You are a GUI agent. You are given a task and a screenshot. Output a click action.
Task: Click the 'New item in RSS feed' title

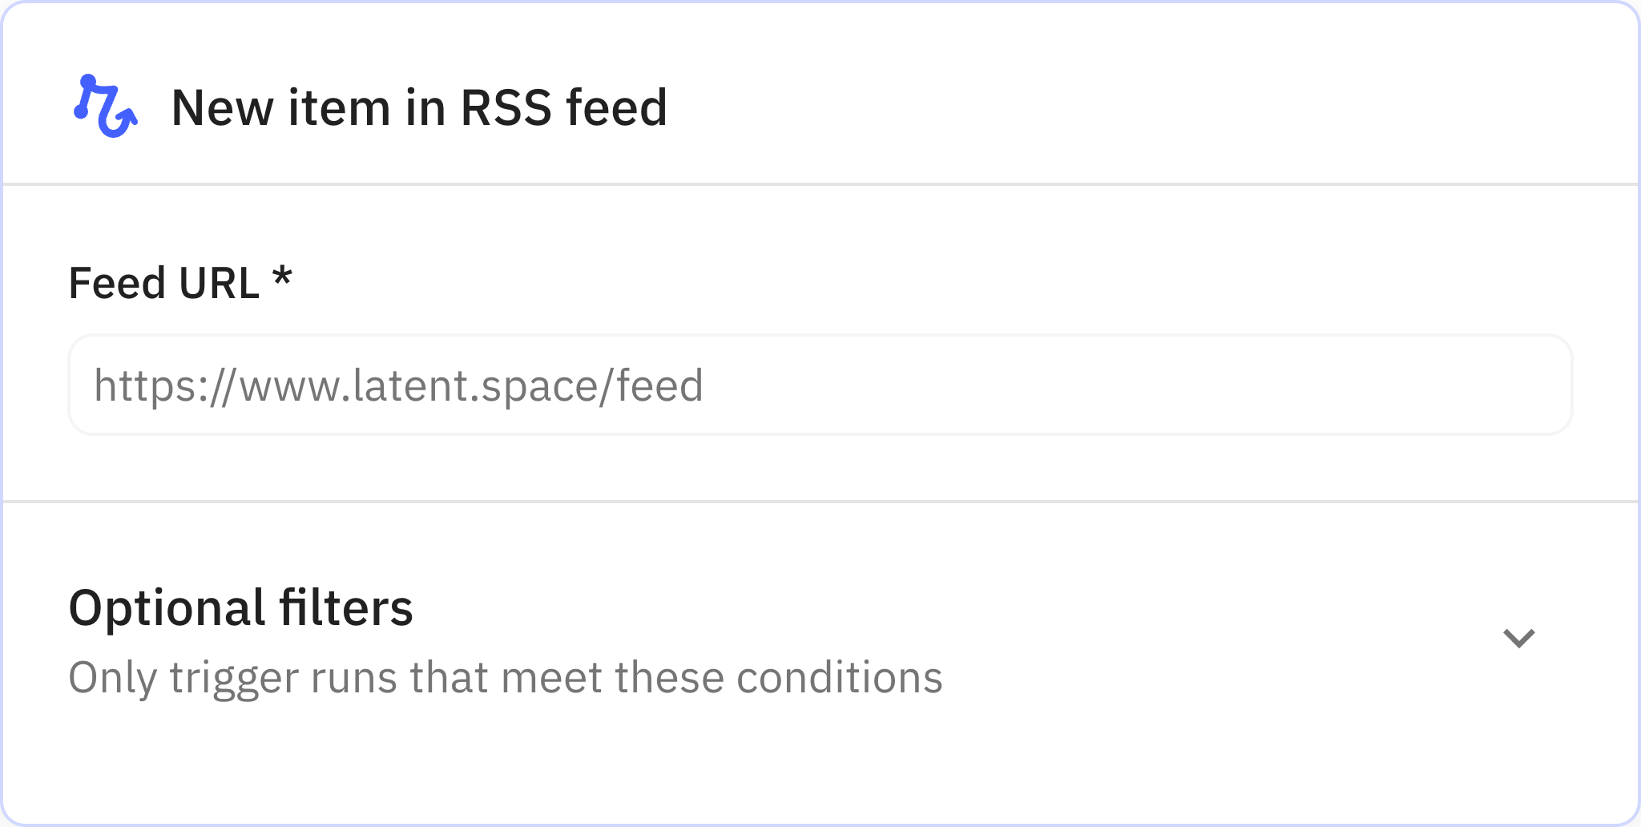click(x=419, y=107)
